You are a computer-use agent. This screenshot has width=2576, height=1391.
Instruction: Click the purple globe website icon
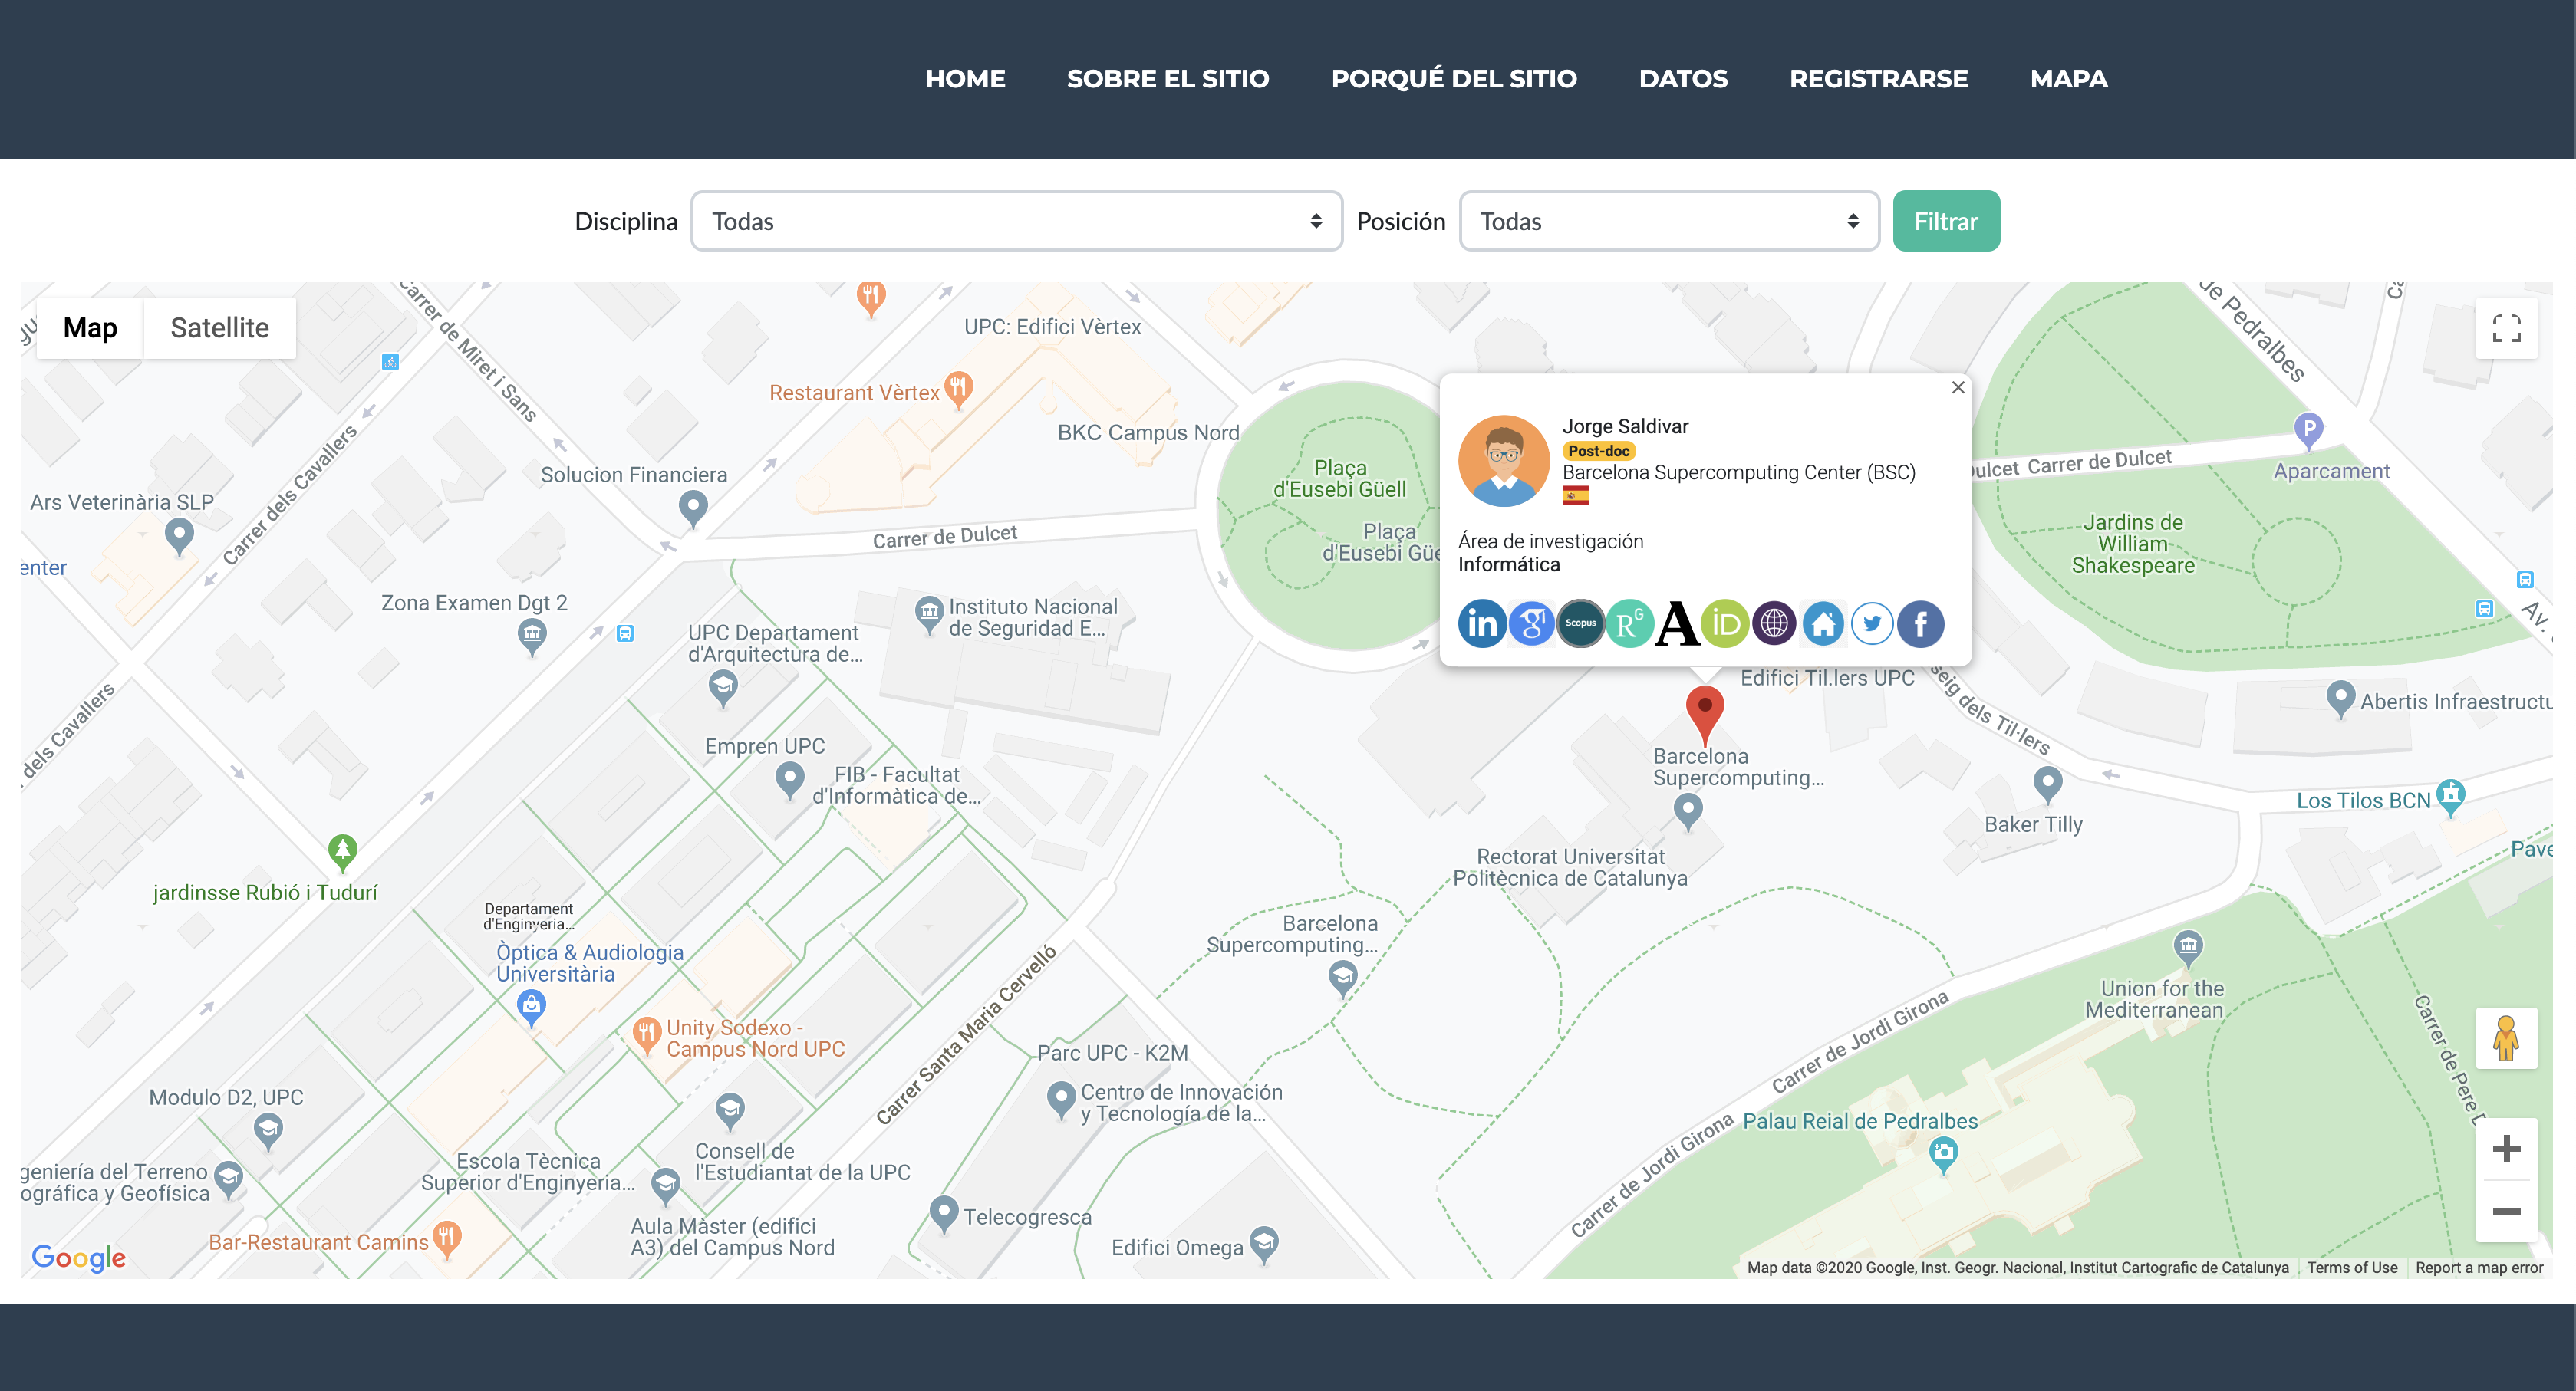tap(1774, 623)
